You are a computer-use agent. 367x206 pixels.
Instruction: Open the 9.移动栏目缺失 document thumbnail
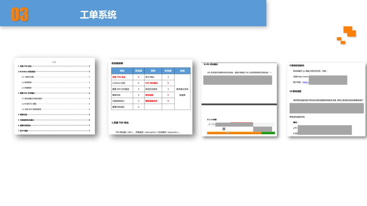326,100
